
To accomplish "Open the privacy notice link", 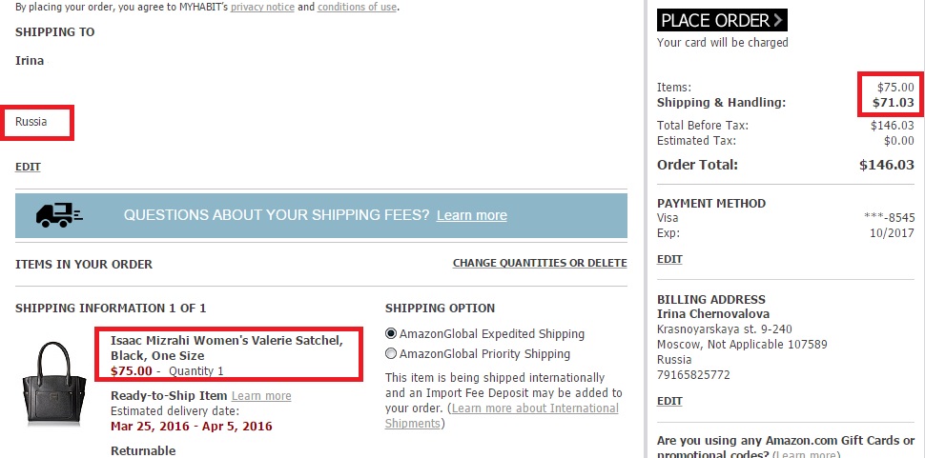I will click(x=261, y=7).
